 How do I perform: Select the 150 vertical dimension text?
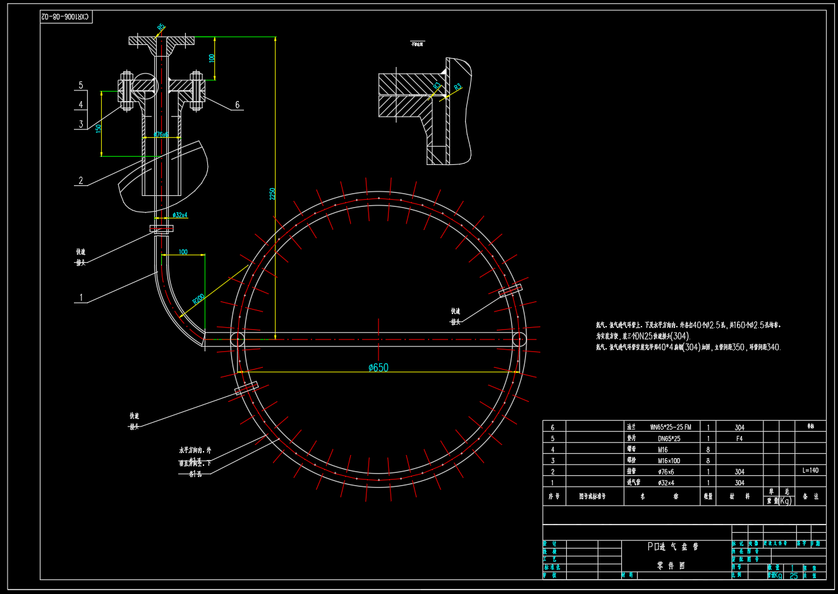pos(98,128)
